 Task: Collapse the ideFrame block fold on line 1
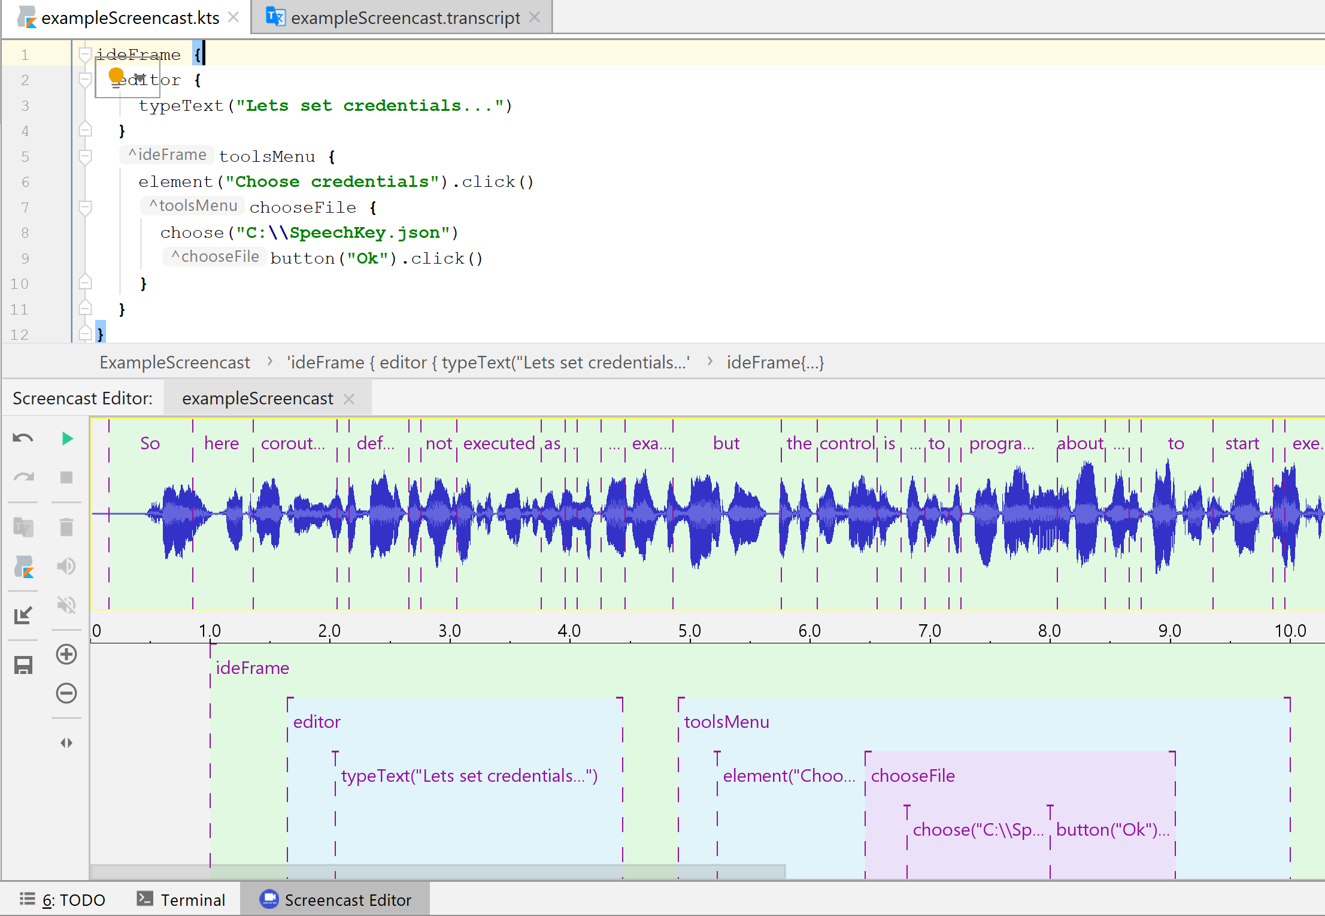click(85, 55)
